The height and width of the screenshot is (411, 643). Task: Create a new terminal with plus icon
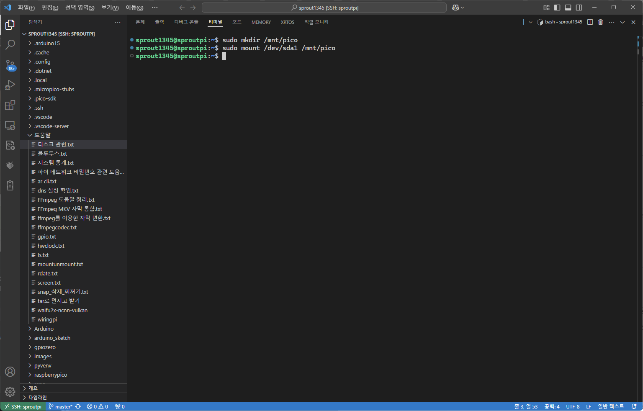pyautogui.click(x=523, y=22)
